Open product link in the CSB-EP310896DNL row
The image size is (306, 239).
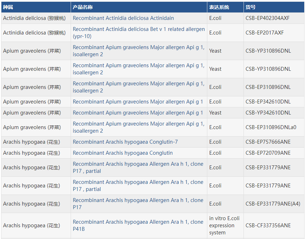tap(138, 84)
